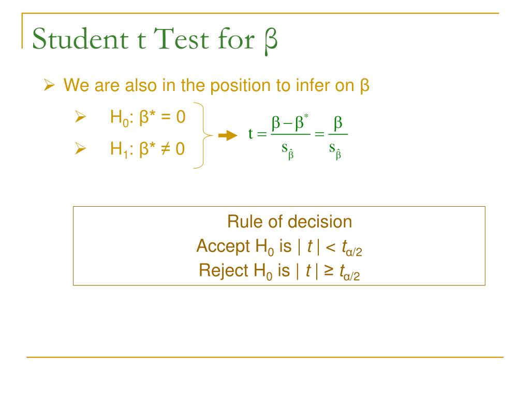Select the arrow bullet before 'We are also'
Screen dimensions: 530x397
tap(49, 85)
